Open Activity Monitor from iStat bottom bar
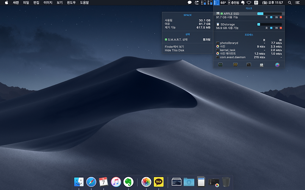 [220, 65]
